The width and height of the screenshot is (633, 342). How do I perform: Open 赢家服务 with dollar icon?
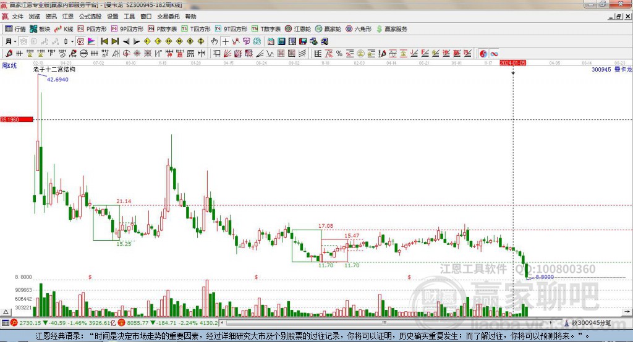tap(391, 29)
